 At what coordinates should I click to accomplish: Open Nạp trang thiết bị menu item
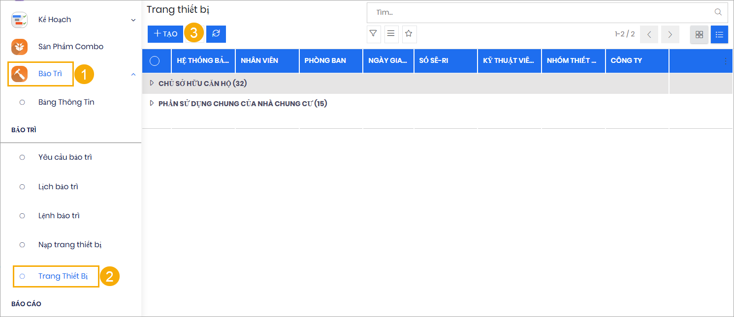(70, 245)
